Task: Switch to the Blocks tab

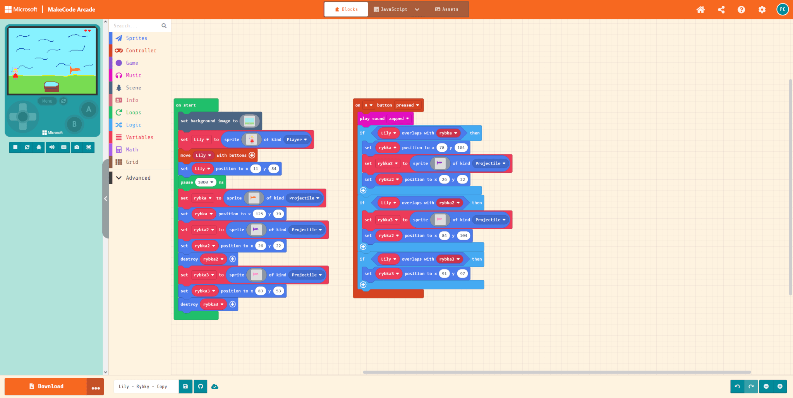Action: [346, 9]
